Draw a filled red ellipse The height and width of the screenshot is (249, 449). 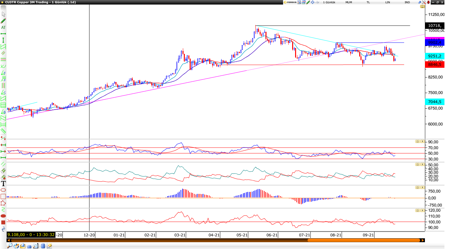point(3,216)
